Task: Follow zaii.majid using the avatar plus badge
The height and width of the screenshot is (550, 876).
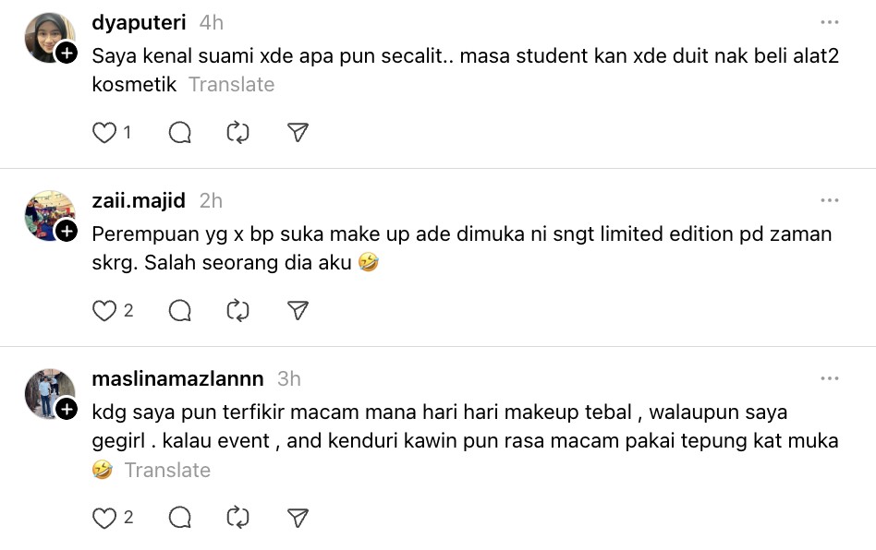Action: (67, 232)
